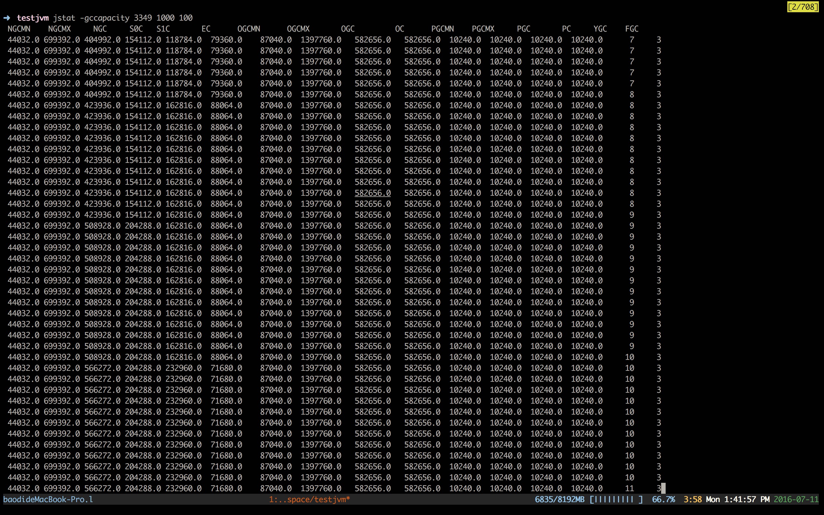This screenshot has width=824, height=515.
Task: Click the NGCMN column header
Action: 19,29
